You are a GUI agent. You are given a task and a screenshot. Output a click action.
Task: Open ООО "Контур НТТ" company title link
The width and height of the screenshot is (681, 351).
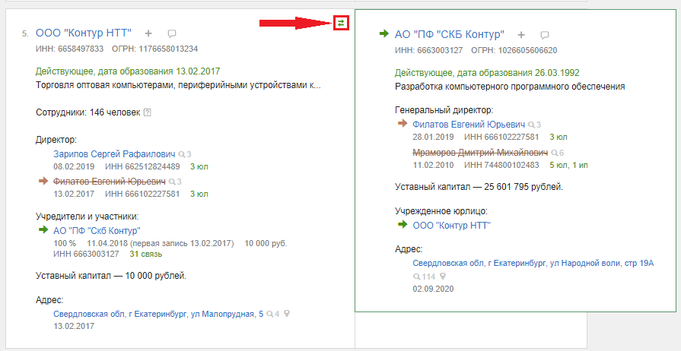coord(84,33)
